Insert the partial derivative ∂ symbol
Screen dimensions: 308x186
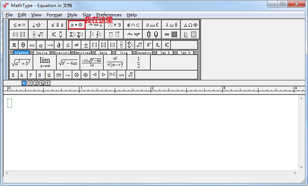click(59, 45)
